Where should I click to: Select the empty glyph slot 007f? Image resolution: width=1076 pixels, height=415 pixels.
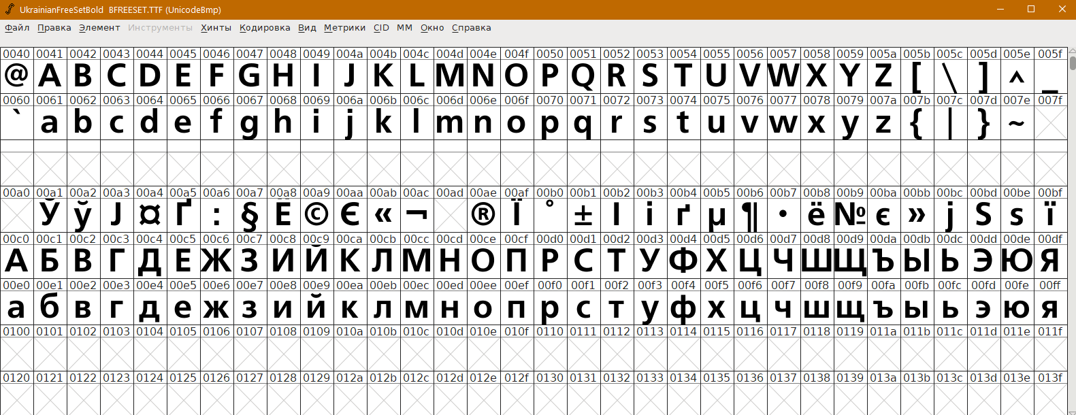click(1050, 122)
